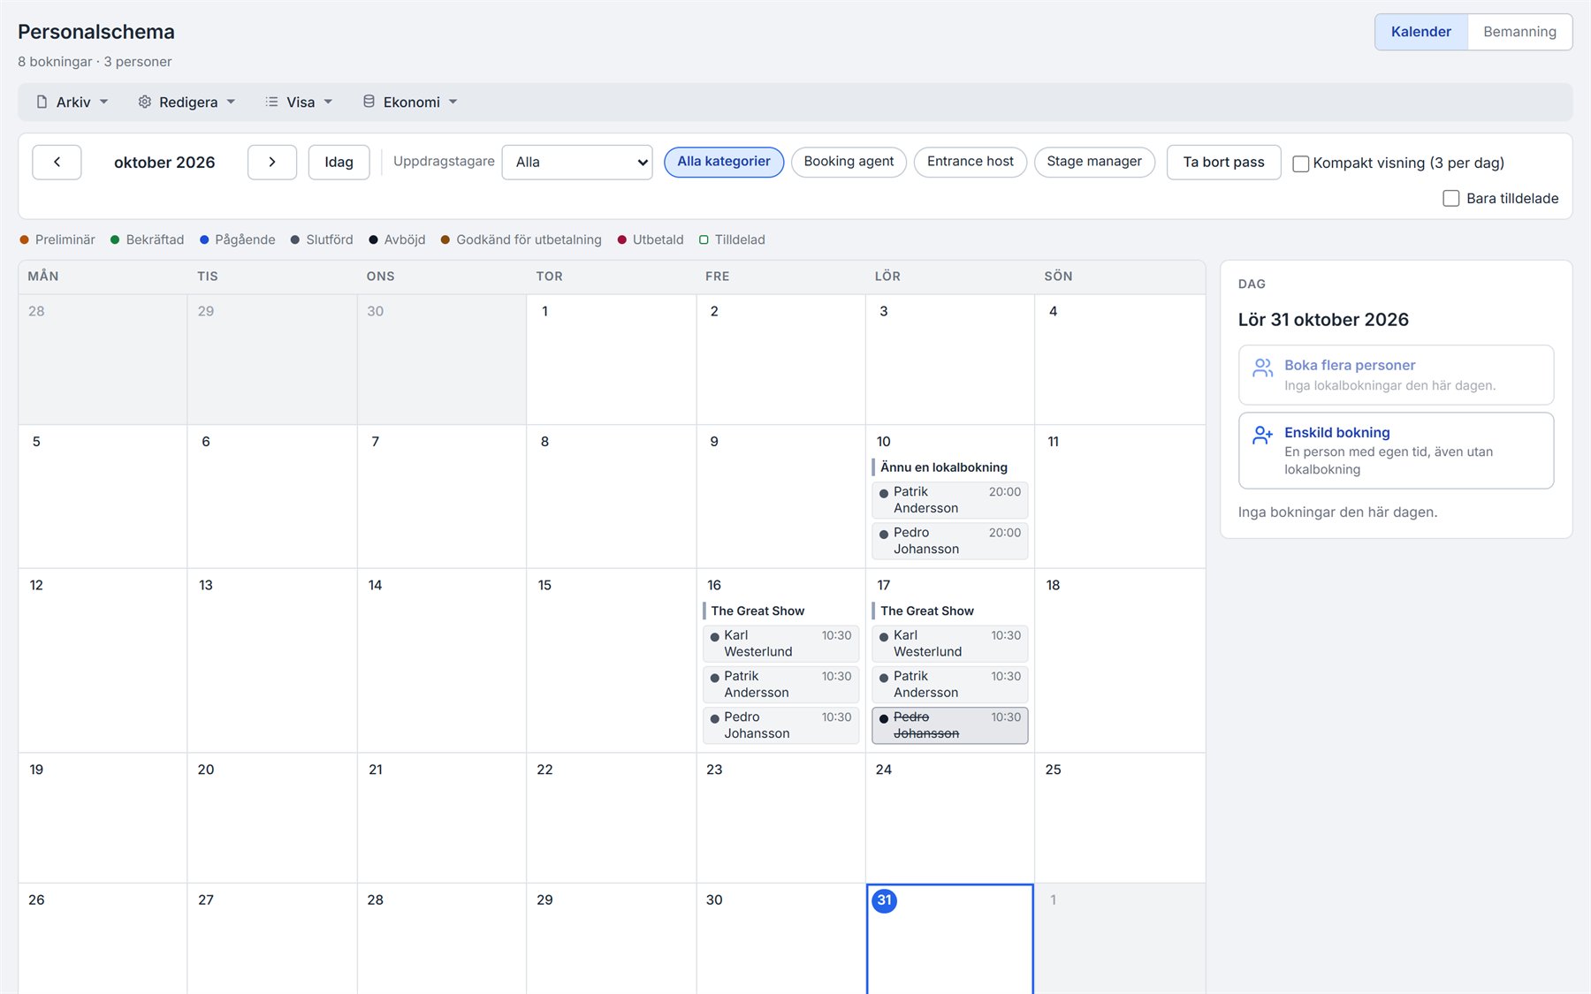This screenshot has width=1591, height=994.
Task: Click the Preliminär orange legend dot
Action: pos(25,240)
